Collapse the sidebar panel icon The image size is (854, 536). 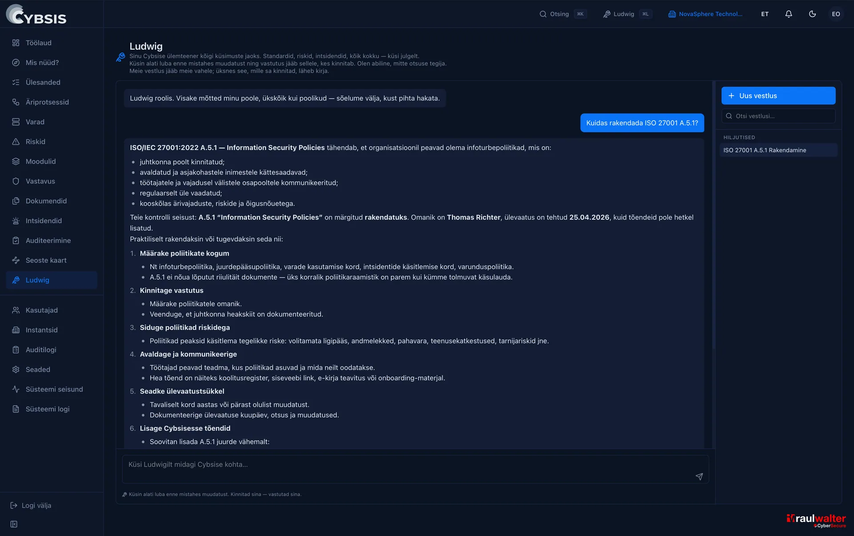pos(14,524)
